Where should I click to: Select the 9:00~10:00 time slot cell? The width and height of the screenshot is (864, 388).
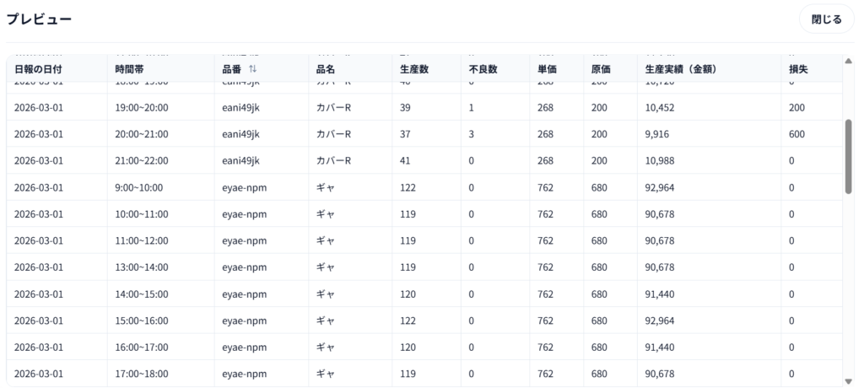(139, 188)
